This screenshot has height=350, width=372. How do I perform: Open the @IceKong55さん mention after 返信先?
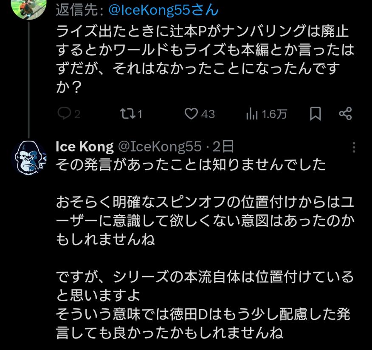(x=164, y=10)
